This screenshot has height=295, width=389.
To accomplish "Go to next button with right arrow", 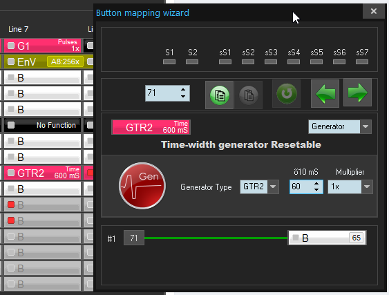I will pos(357,93).
